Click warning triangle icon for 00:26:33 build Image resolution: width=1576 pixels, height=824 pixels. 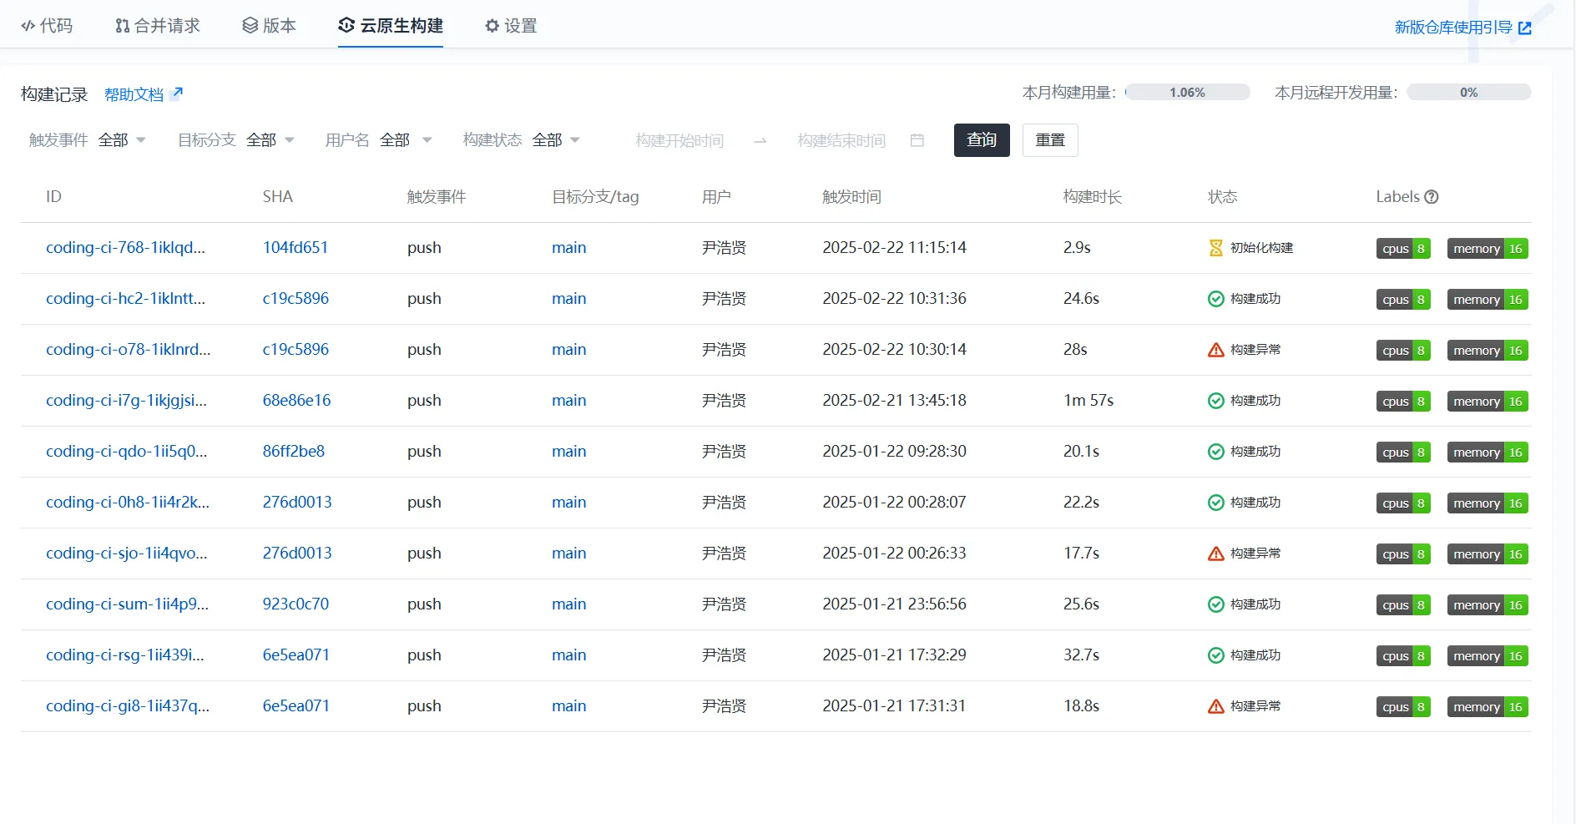pyautogui.click(x=1216, y=554)
